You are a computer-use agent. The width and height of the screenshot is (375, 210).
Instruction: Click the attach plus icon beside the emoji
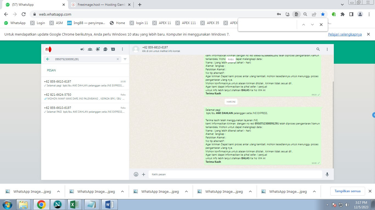point(144,174)
